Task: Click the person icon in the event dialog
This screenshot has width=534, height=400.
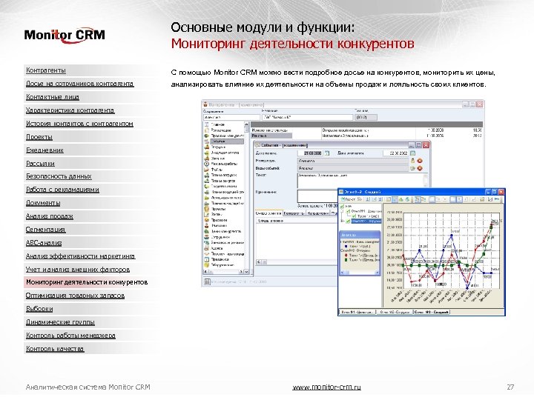Action: 413,161
